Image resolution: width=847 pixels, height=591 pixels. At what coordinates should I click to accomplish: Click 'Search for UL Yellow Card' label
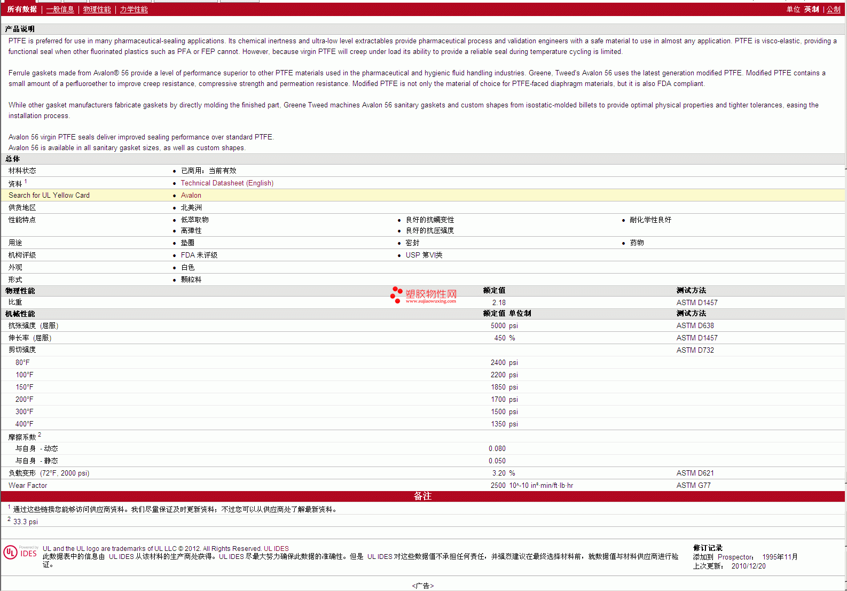point(49,195)
